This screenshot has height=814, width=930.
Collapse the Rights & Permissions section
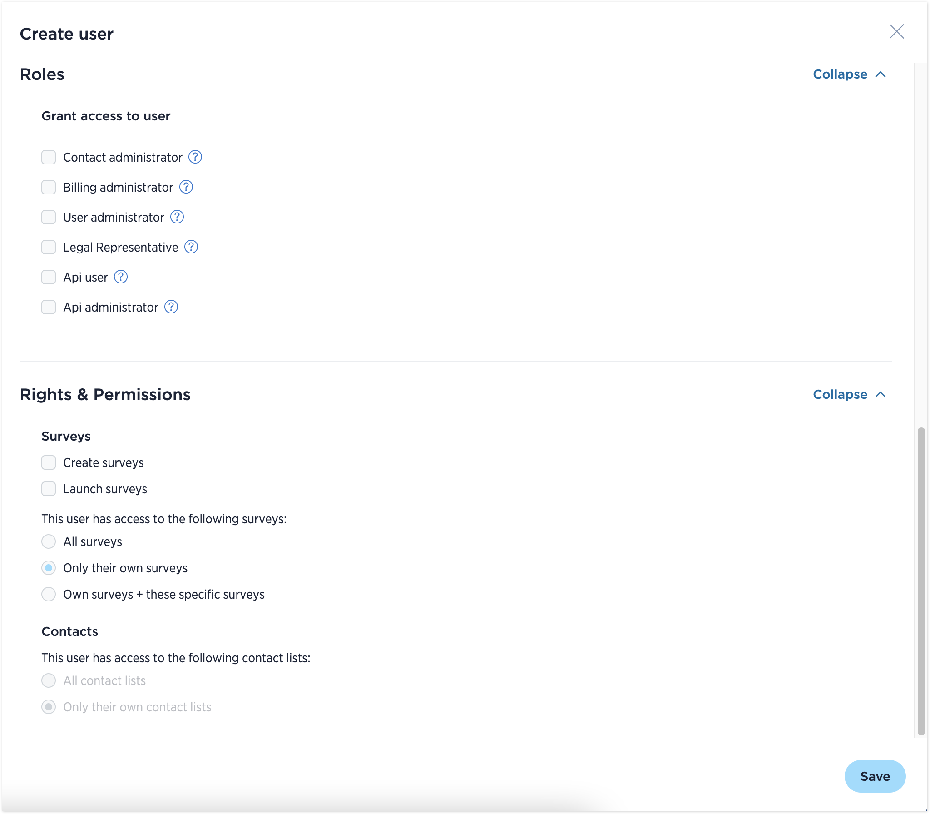pos(850,394)
